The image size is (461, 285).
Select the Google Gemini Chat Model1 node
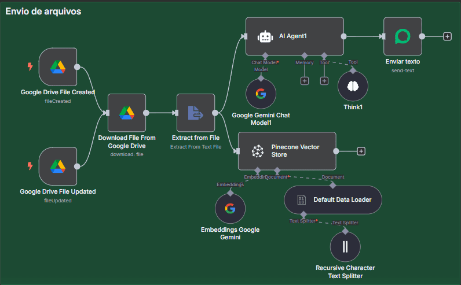coord(261,94)
